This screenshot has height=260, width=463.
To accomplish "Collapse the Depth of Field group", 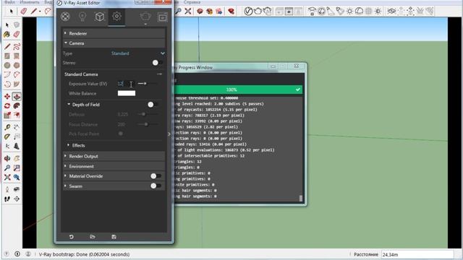I will point(69,104).
